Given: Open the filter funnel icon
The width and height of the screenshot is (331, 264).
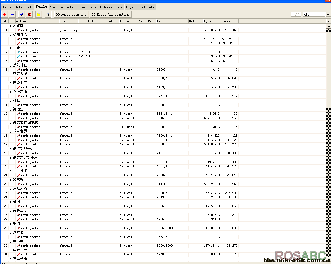Looking at the screenshot, I should (48, 14).
